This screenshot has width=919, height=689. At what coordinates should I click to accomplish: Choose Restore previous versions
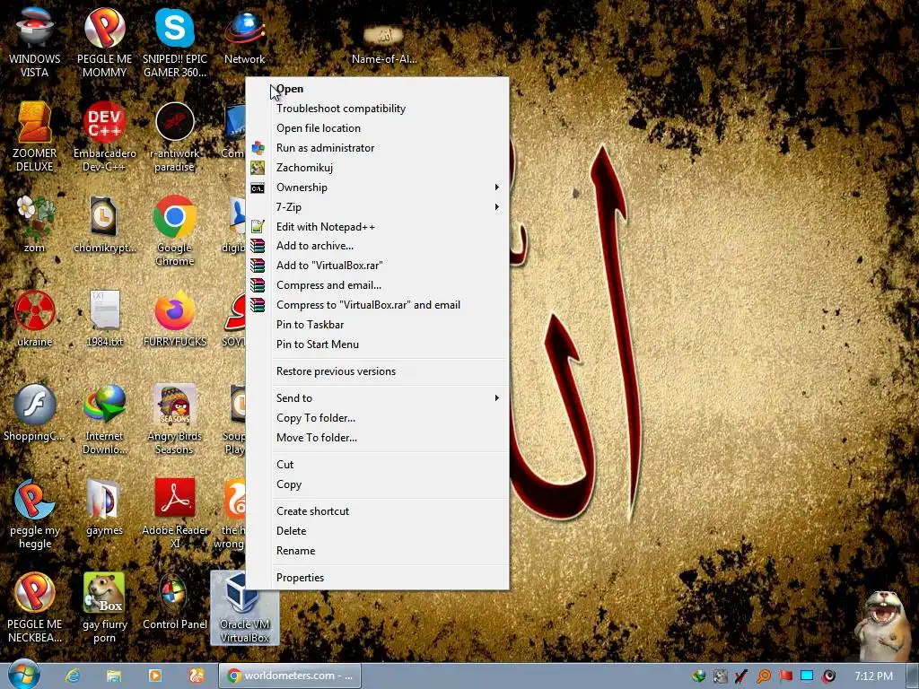pos(378,371)
